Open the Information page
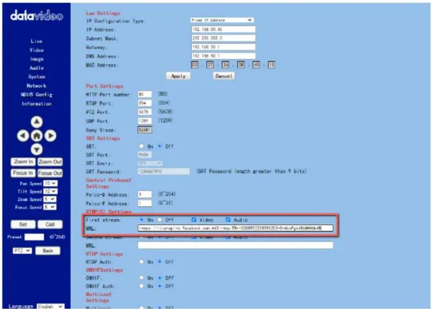The width and height of the screenshot is (432, 309). 37,104
